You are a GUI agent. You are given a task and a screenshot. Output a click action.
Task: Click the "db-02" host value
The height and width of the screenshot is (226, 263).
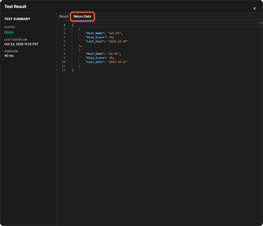point(113,54)
